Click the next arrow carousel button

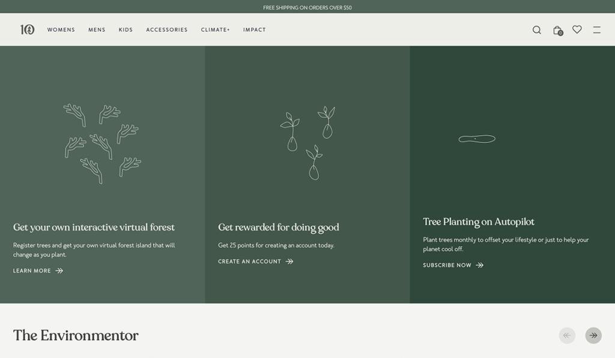tap(593, 335)
